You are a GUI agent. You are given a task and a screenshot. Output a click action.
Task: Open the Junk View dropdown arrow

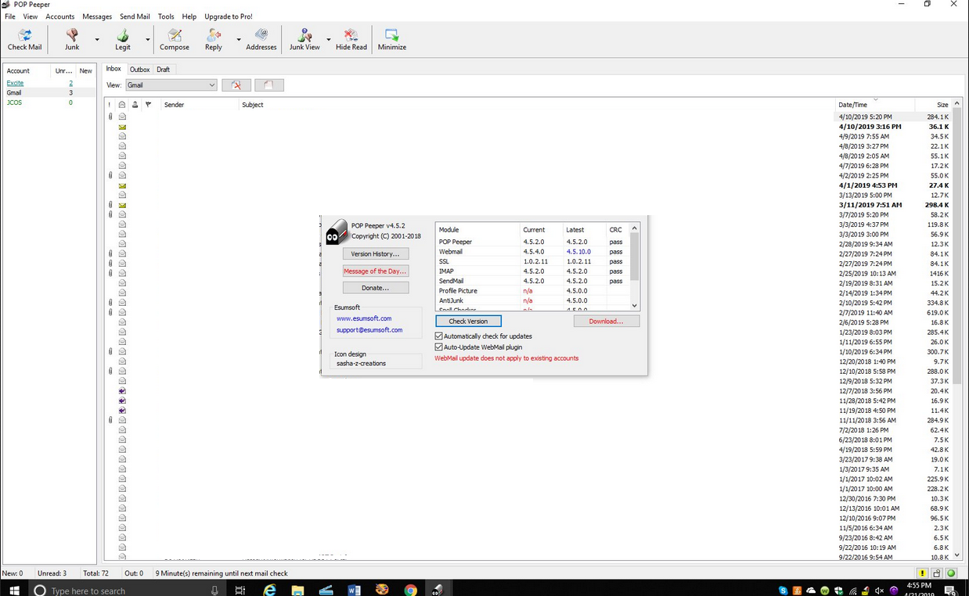click(328, 39)
